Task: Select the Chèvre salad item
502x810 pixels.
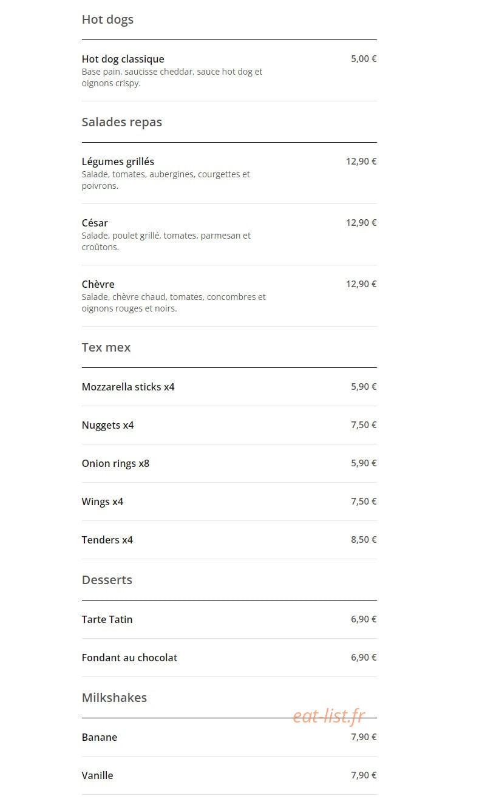Action: 229,296
